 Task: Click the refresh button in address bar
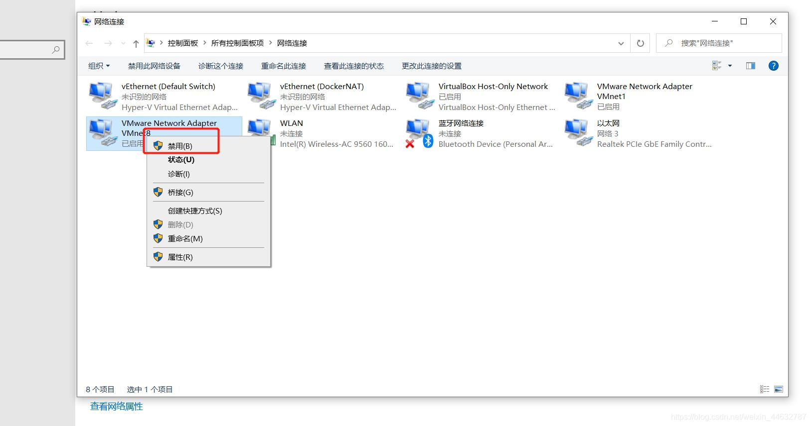(x=641, y=43)
